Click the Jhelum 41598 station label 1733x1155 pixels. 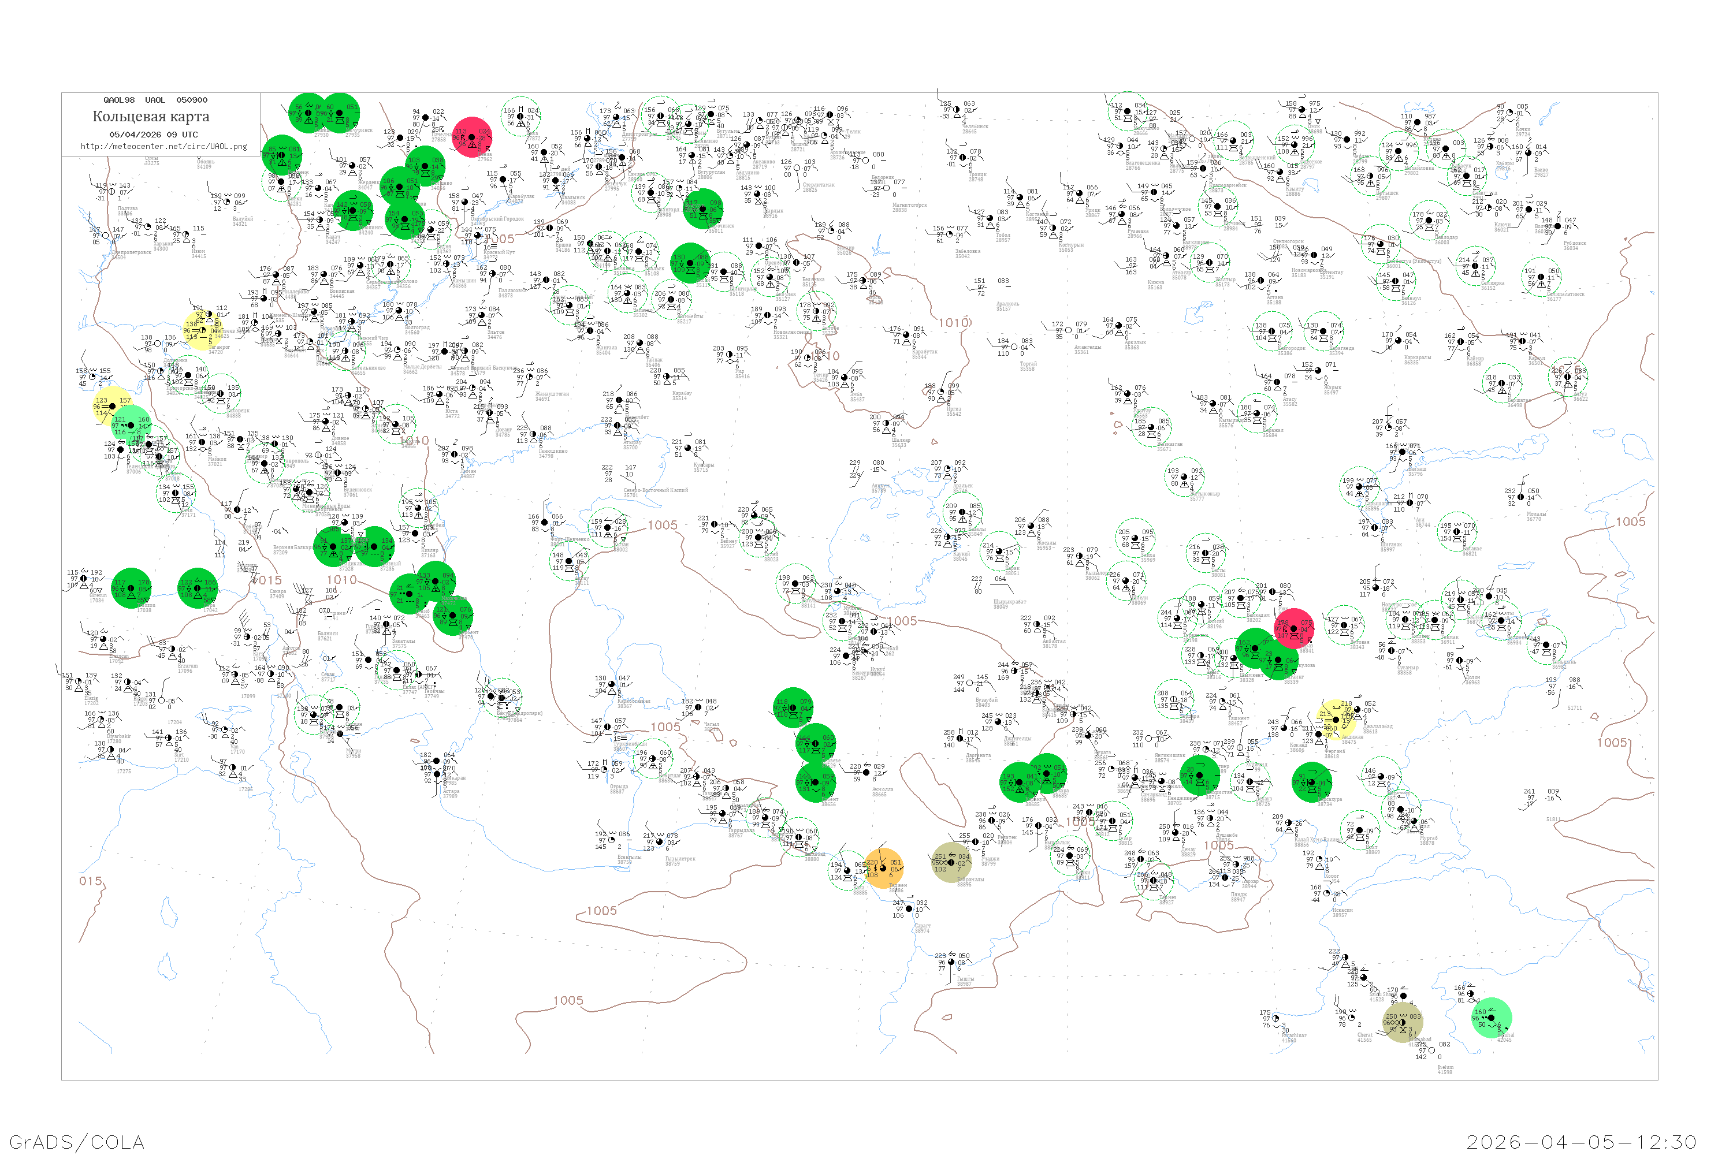click(x=1445, y=1070)
